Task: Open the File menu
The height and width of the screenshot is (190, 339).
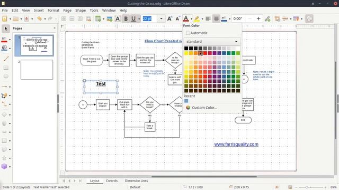Action: [x=5, y=11]
